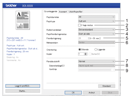Open the Papirtype dropdown showing Kutt ark
This screenshot has height=96, width=130.
pyautogui.click(x=97, y=21)
